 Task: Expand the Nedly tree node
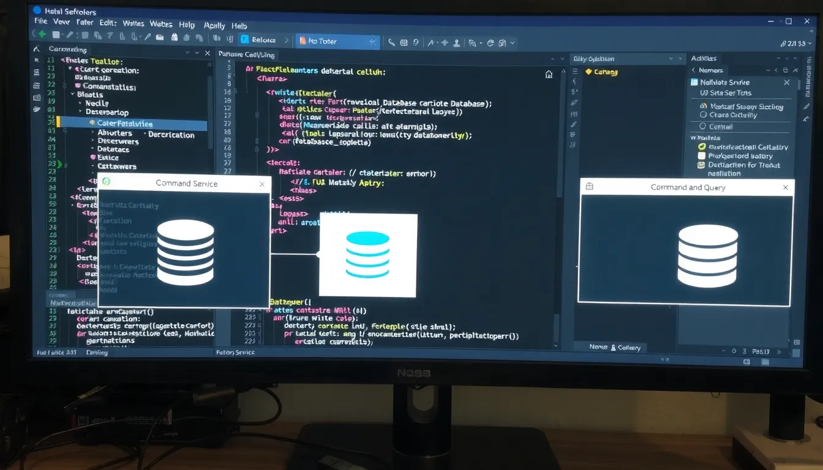click(x=80, y=103)
